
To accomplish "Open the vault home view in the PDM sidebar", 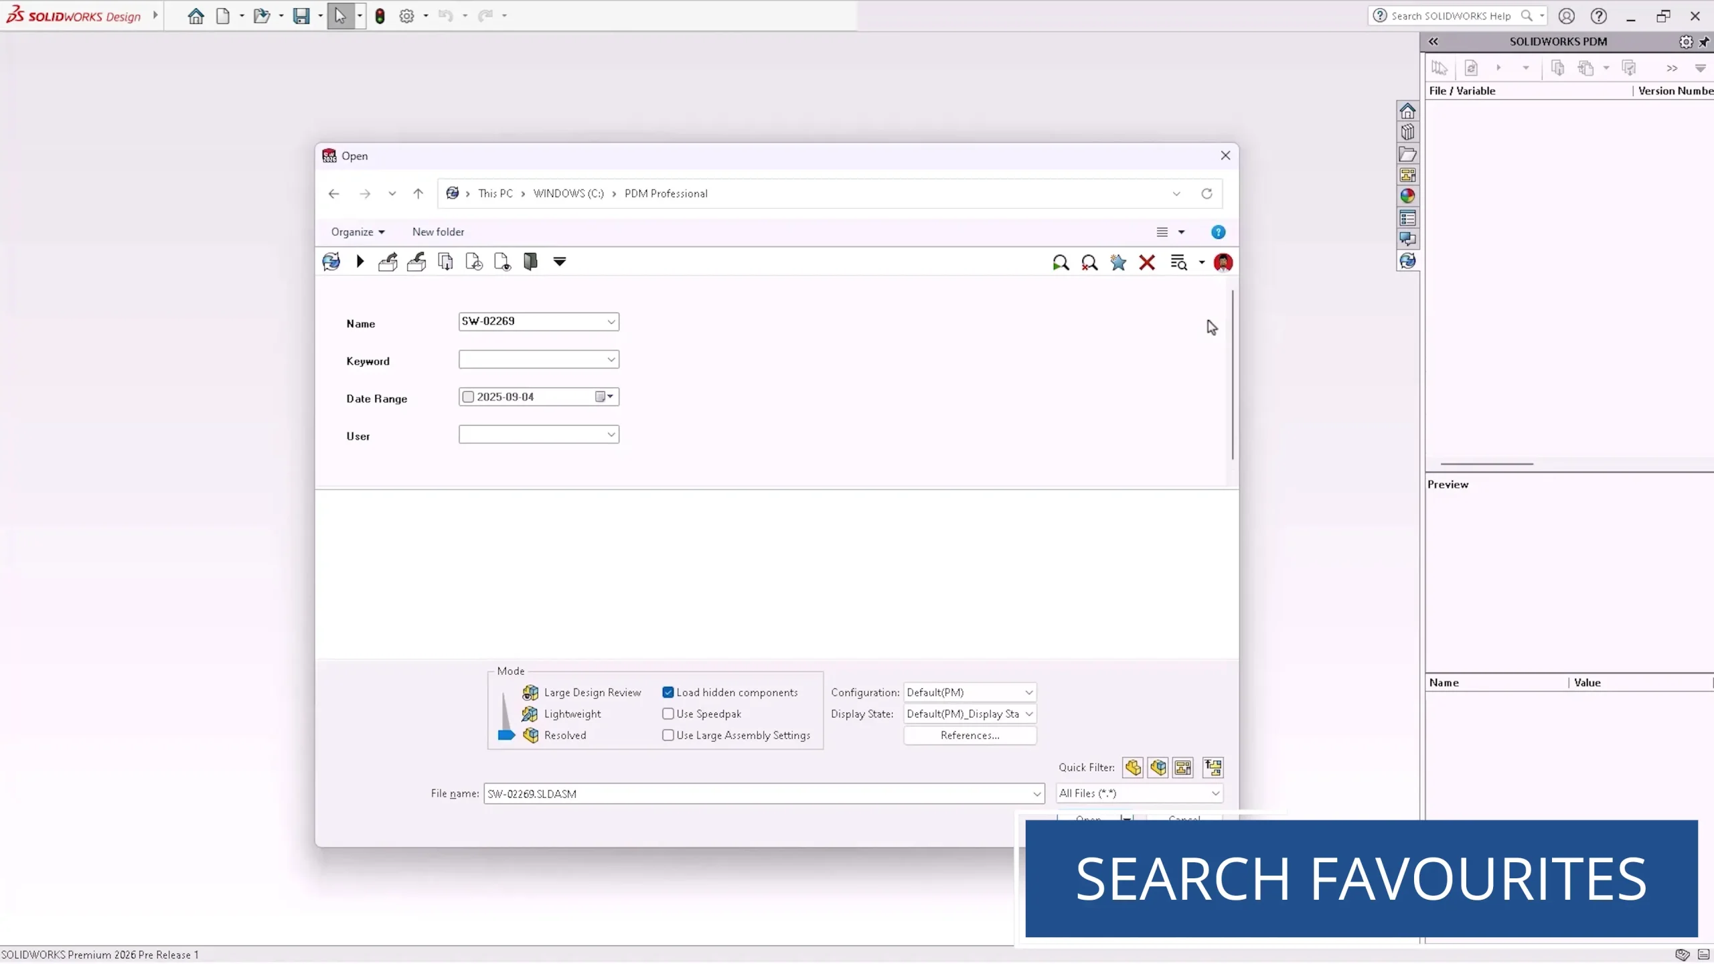I will [x=1408, y=111].
